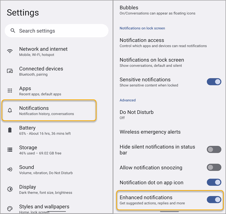The width and height of the screenshot is (226, 214).
Task: Tap the Storage icon
Action: 10,150
